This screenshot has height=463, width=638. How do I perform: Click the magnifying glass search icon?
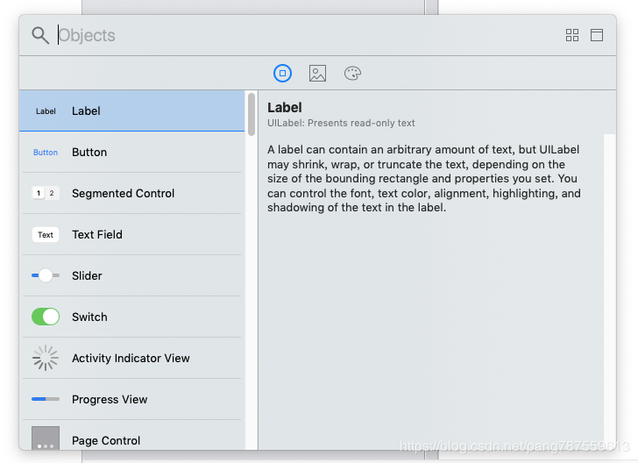pyautogui.click(x=40, y=35)
